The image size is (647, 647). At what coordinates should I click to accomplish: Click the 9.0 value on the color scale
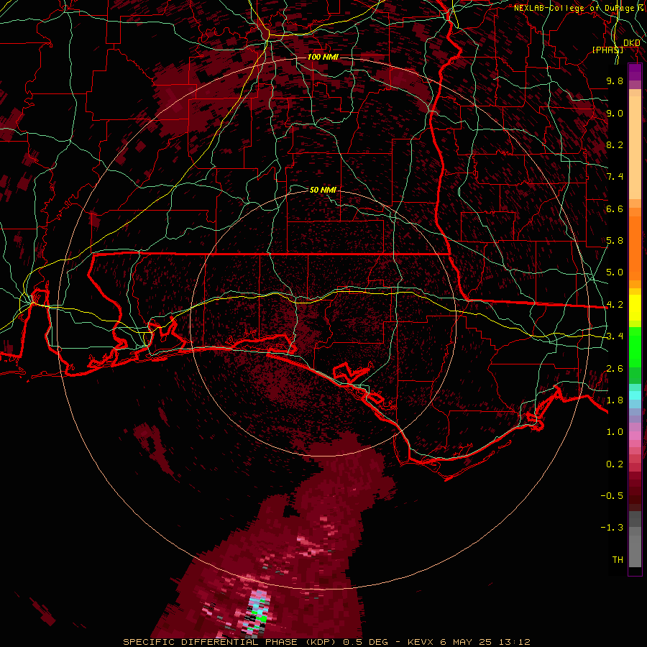point(615,113)
